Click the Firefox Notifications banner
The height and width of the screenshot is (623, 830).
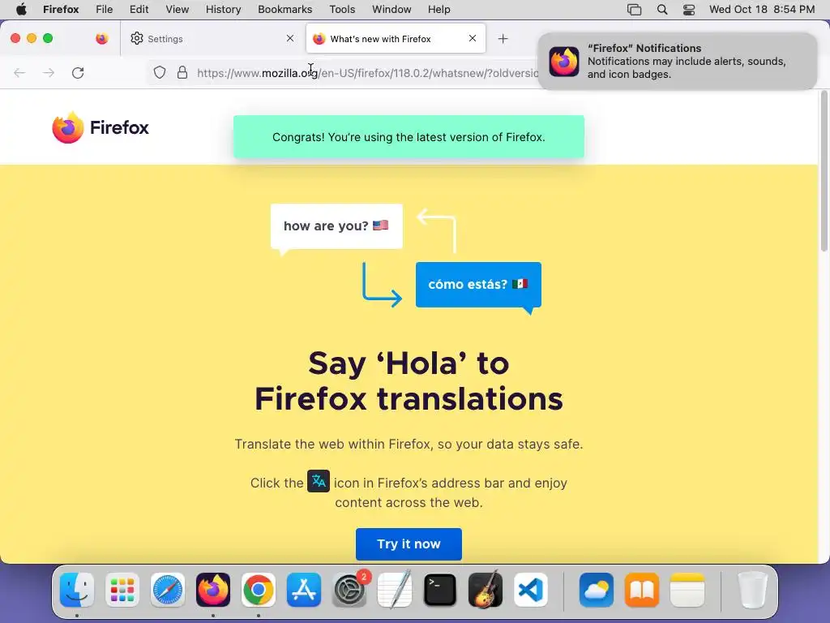click(678, 62)
